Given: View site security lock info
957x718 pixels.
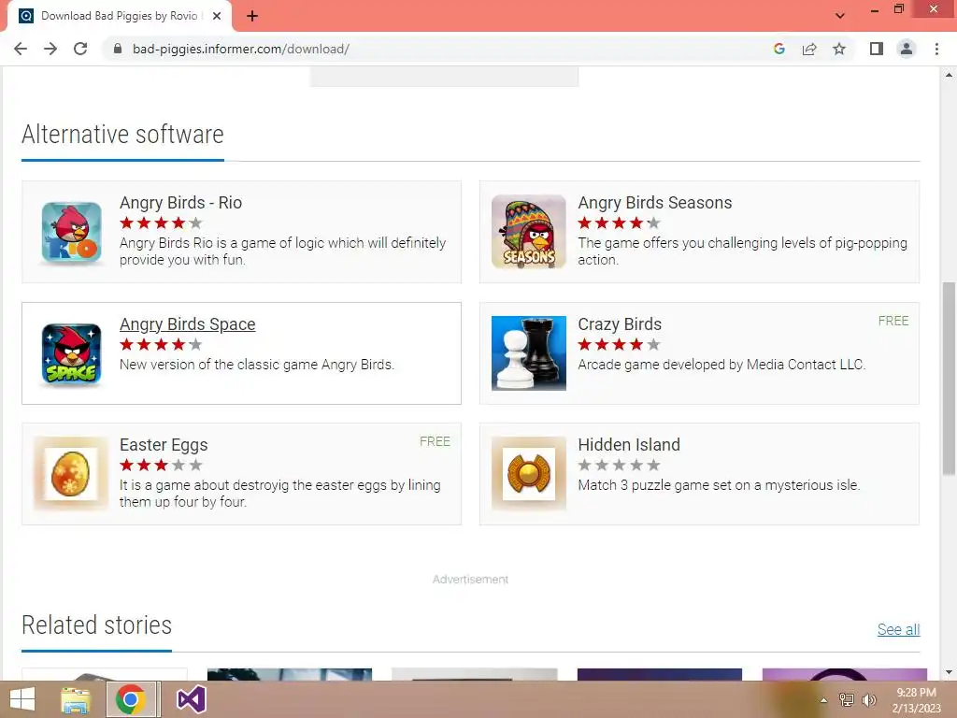Looking at the screenshot, I should point(117,49).
